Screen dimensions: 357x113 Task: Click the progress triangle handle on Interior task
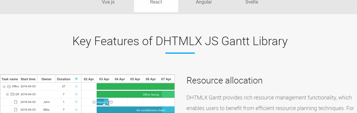coord(104,104)
